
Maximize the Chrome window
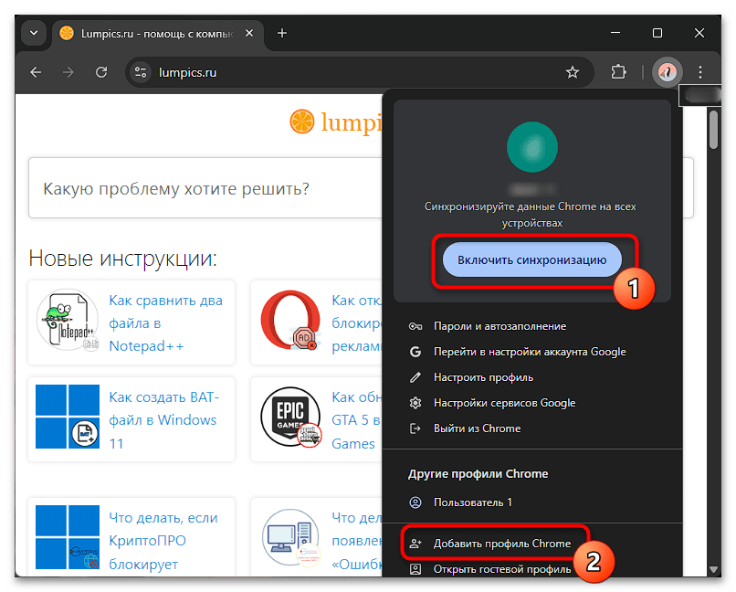[x=657, y=33]
